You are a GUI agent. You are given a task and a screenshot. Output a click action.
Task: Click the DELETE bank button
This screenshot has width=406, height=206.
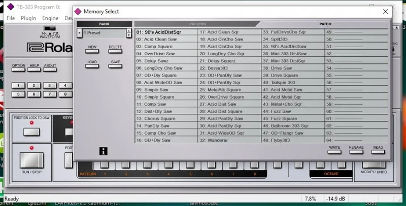[115, 51]
